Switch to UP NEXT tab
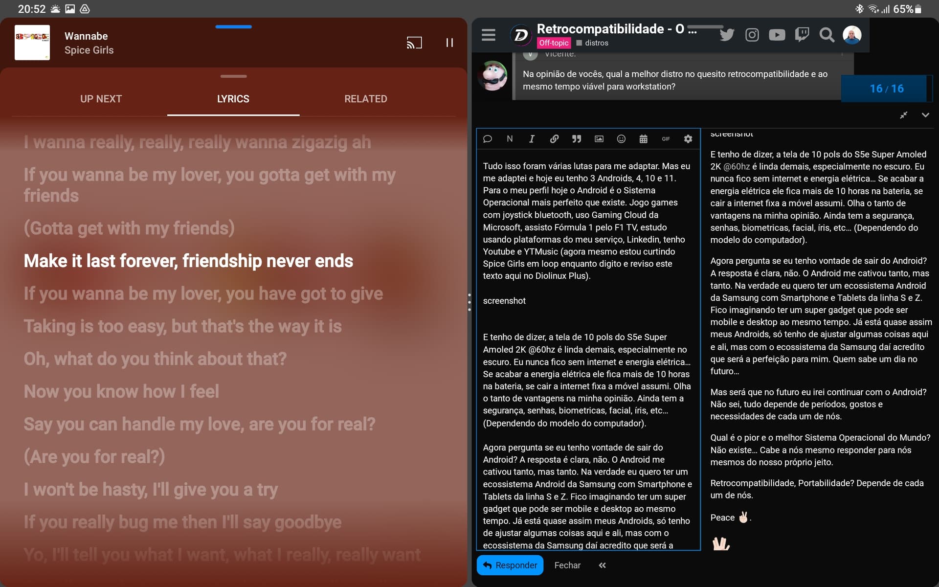The image size is (939, 587). coord(101,99)
